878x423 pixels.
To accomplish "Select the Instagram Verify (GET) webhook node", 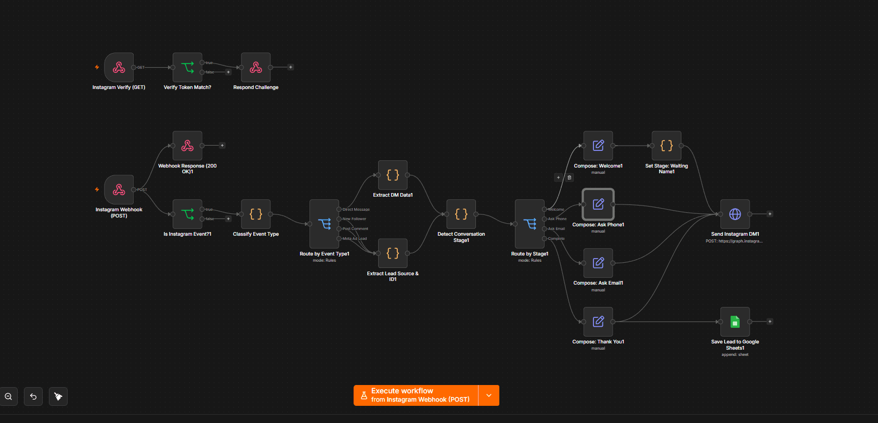I will (x=119, y=67).
